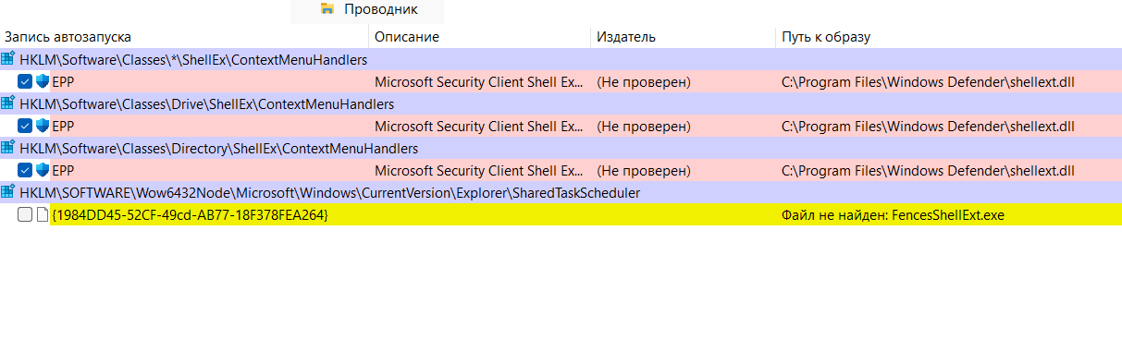Click the Проводник tab folder icon
1122x352 pixels.
coord(327,9)
